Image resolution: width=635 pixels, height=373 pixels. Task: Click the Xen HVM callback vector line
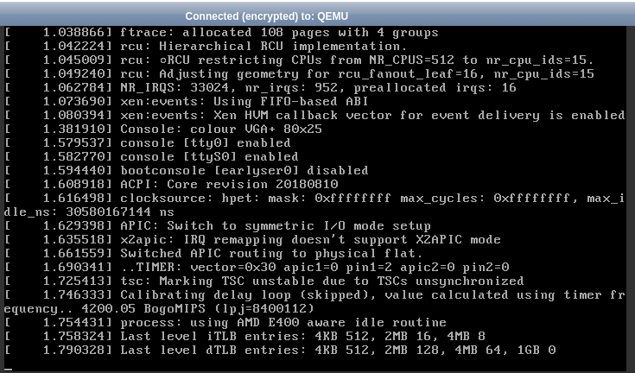314,116
